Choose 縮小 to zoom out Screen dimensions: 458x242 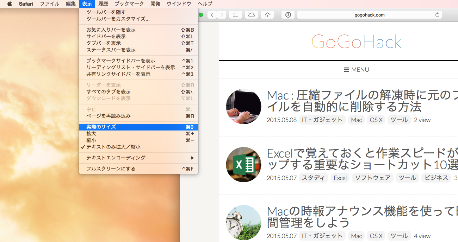coord(138,140)
